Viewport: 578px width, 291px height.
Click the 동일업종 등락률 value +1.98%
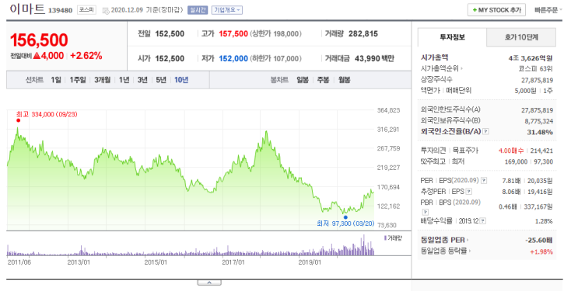(541, 252)
